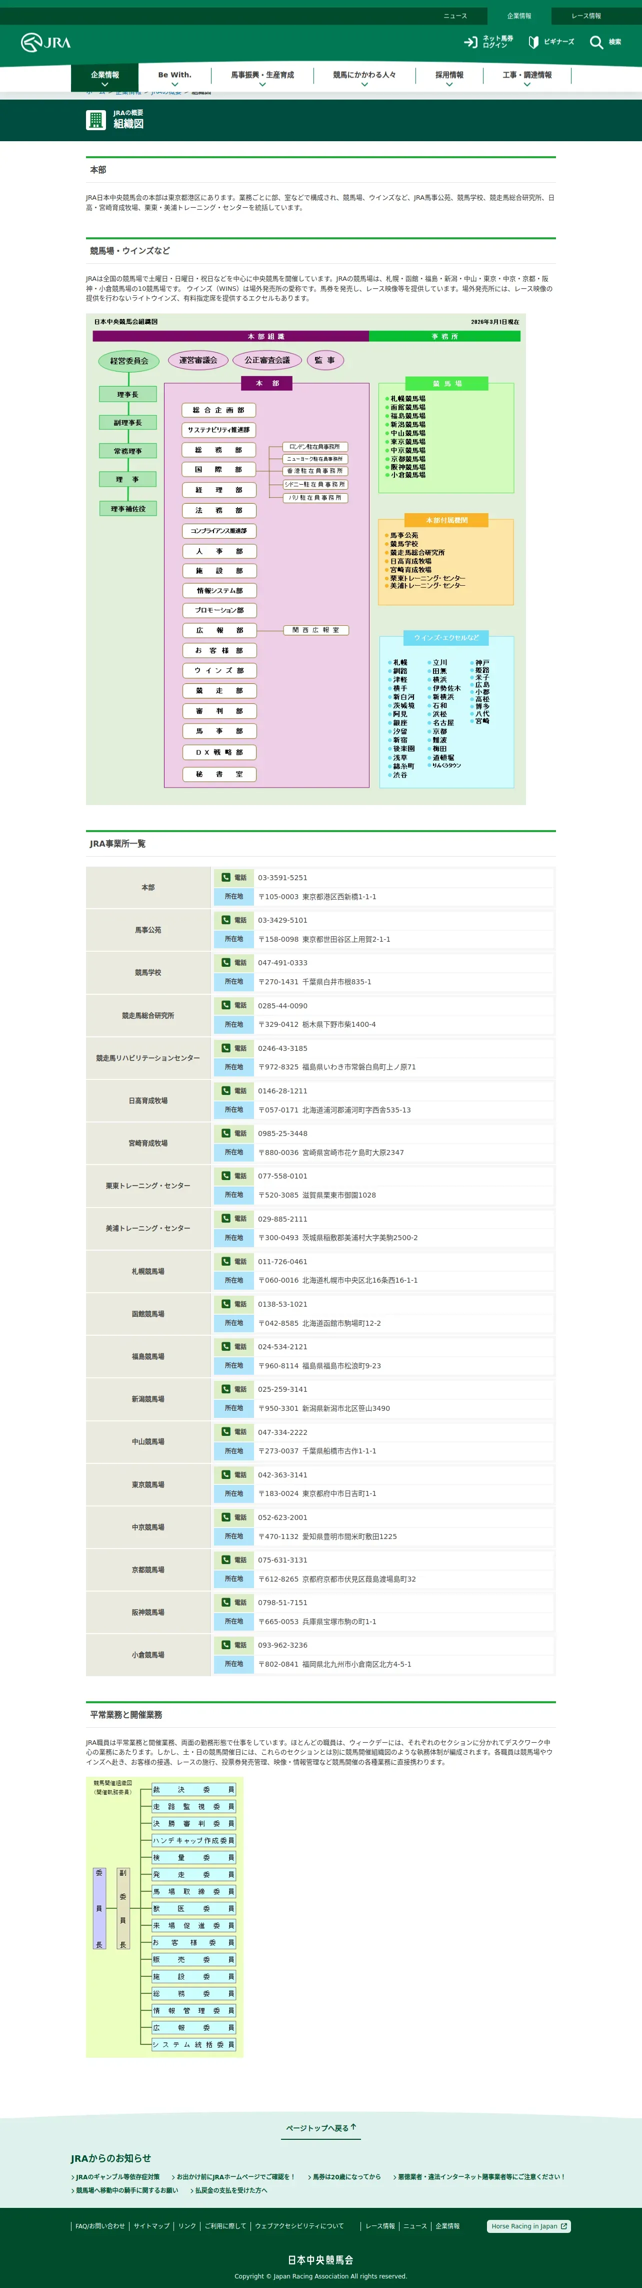The width and height of the screenshot is (642, 2288).
Task: Open リンク footer link
Action: pyautogui.click(x=187, y=2226)
